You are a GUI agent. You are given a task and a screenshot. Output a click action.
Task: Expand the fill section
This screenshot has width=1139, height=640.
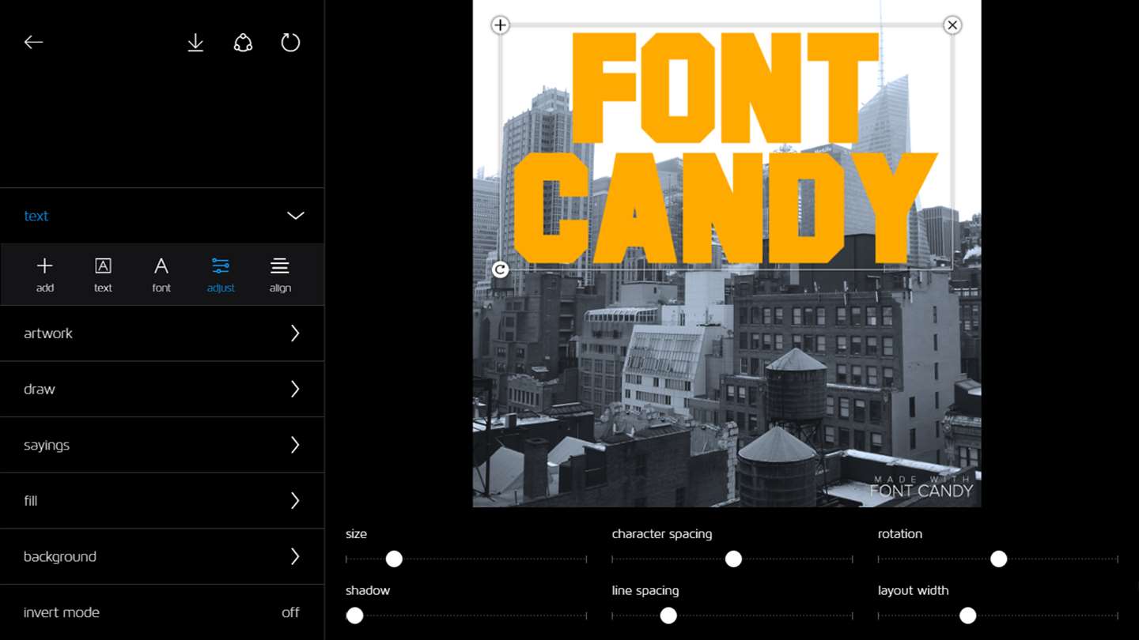pyautogui.click(x=162, y=501)
